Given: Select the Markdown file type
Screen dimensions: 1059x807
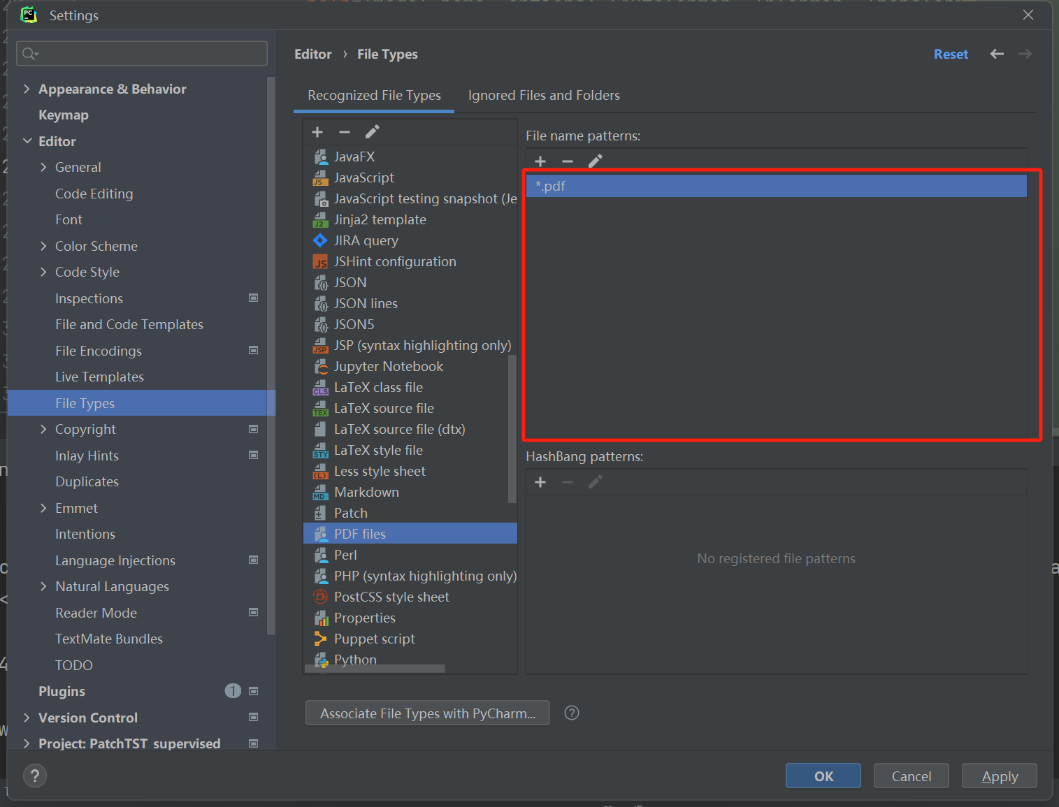Looking at the screenshot, I should [x=410, y=492].
